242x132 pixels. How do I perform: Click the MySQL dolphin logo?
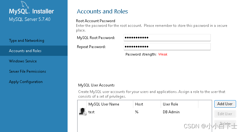coord(25,5)
